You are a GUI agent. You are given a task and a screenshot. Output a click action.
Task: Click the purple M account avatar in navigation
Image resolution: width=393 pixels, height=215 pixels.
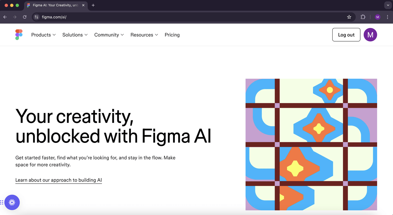pyautogui.click(x=370, y=35)
